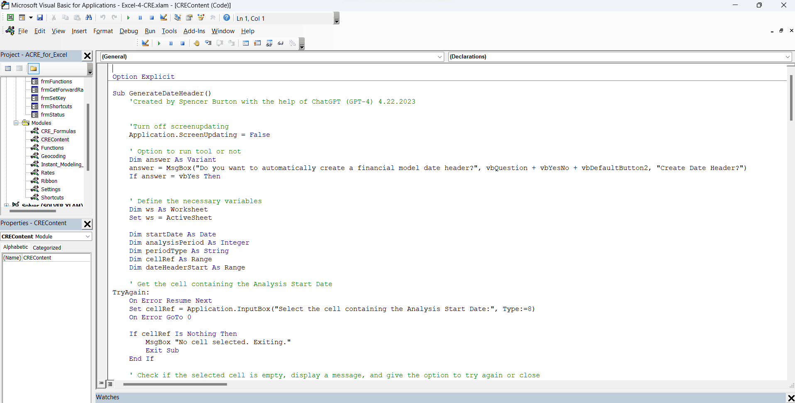
Task: Click the Break (pause) icon on the toolbar
Action: tap(140, 18)
